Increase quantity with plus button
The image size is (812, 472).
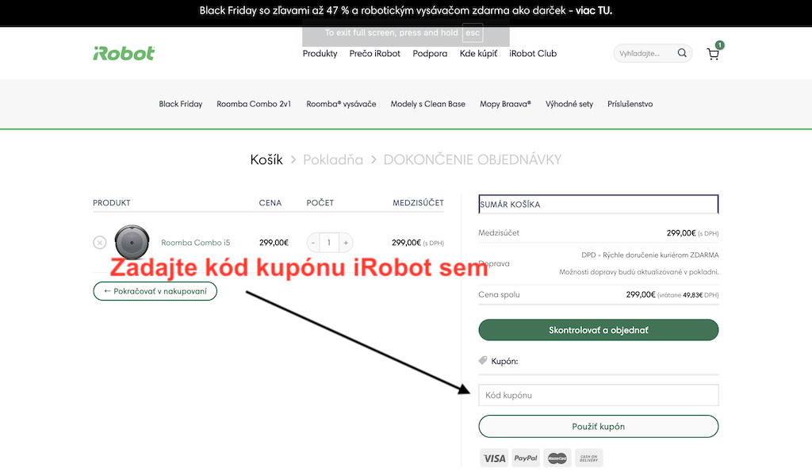pos(346,243)
